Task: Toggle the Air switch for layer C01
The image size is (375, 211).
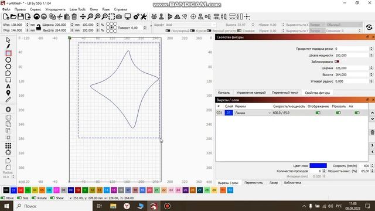Action: (357, 113)
